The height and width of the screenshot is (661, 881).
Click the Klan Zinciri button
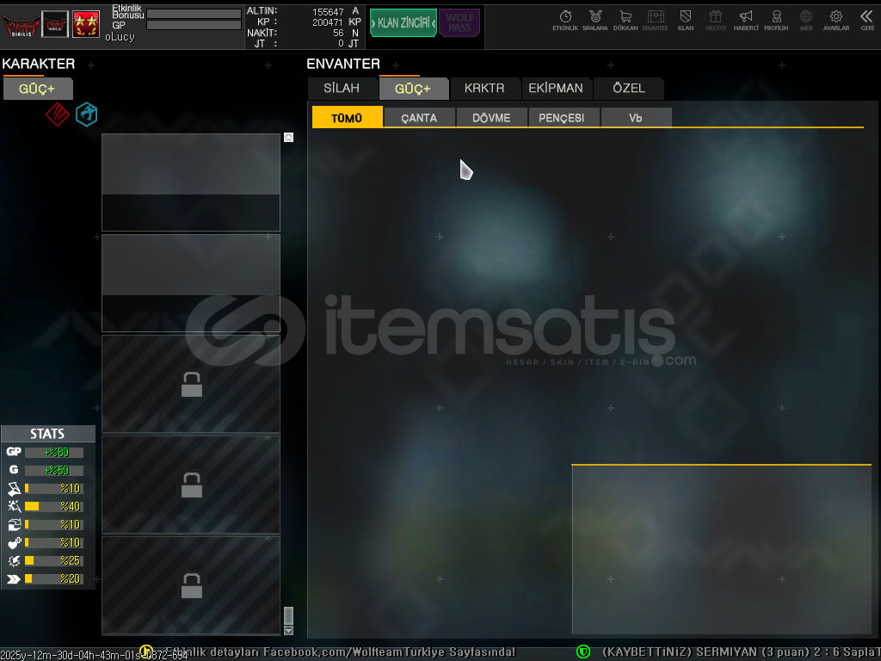click(403, 22)
